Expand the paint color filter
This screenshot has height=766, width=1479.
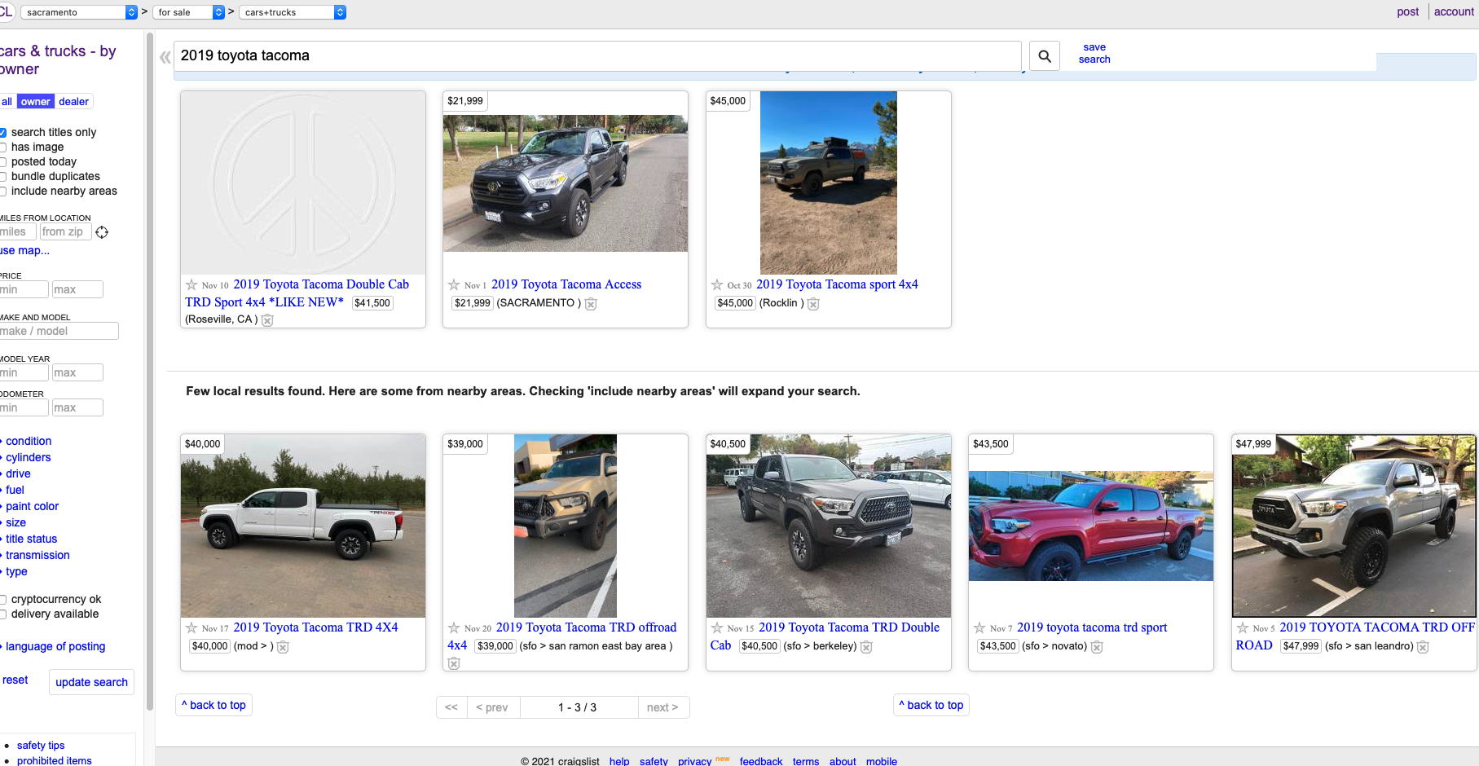click(x=32, y=506)
